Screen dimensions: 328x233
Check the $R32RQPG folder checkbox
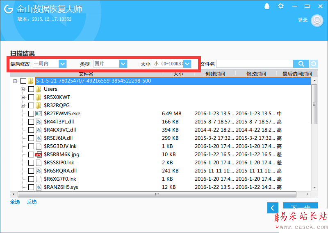pyautogui.click(x=31, y=105)
